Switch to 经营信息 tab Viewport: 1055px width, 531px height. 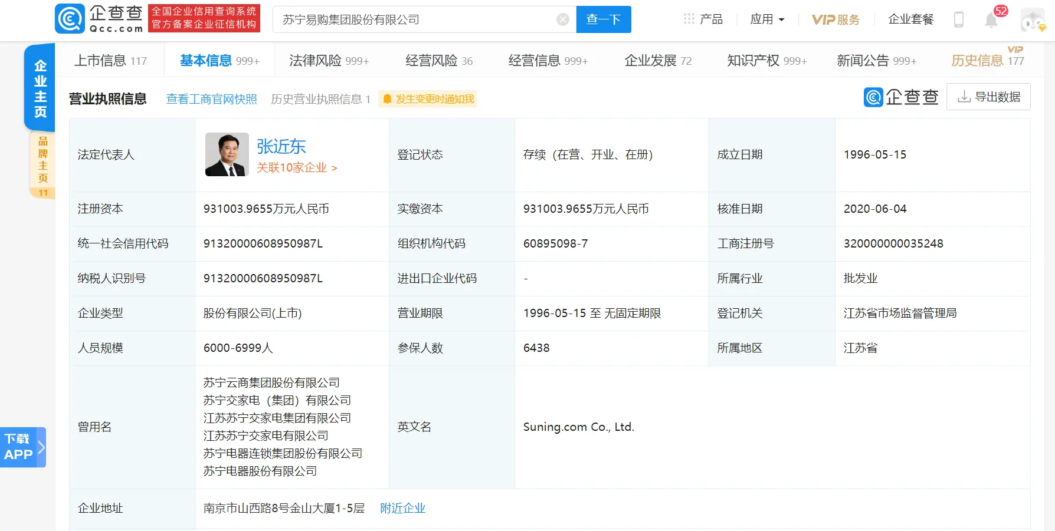coord(548,61)
